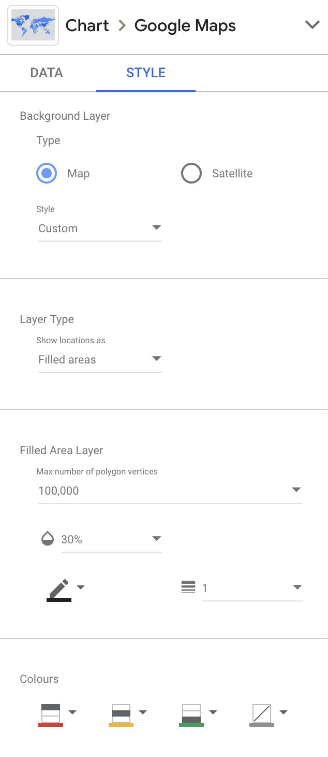This screenshot has width=328, height=757.
Task: Click the Chart breadcrumb link
Action: 87,25
